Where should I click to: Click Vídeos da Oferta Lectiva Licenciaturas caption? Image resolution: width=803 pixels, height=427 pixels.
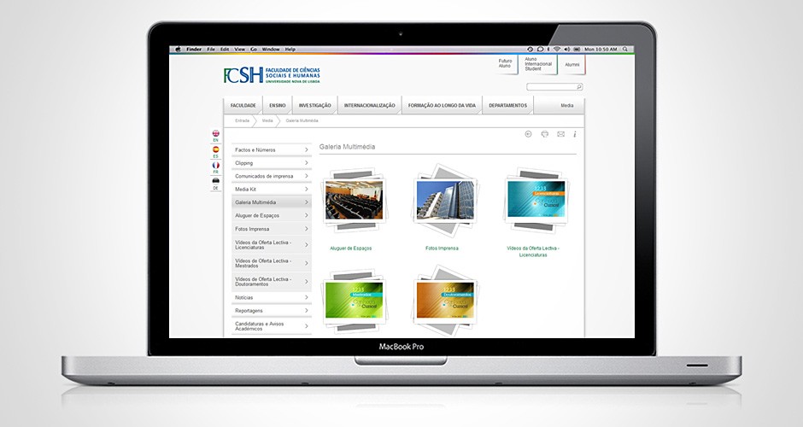point(533,251)
